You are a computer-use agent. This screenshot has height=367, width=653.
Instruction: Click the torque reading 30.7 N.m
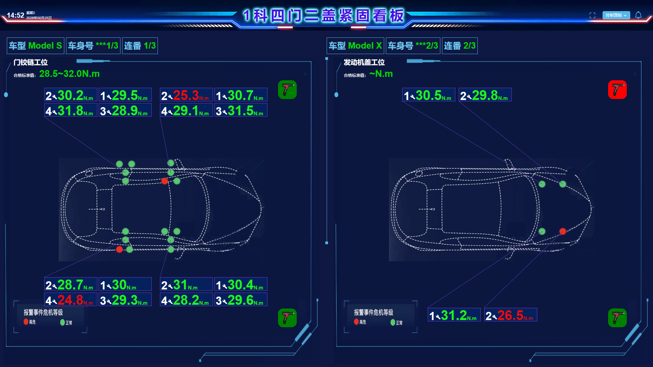coord(241,95)
